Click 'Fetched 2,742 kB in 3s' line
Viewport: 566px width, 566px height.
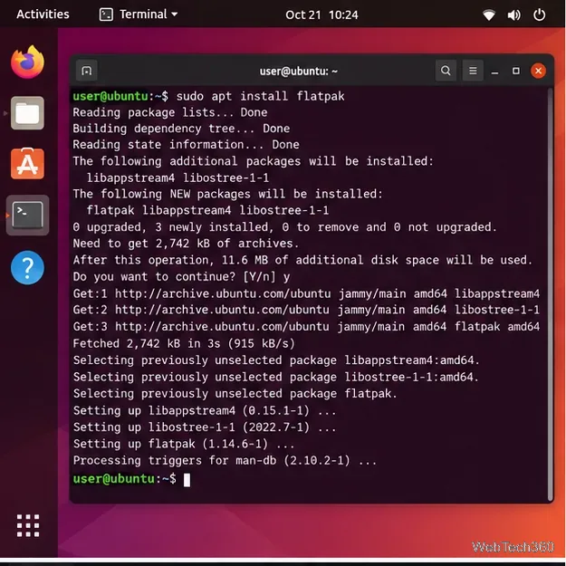pos(184,343)
